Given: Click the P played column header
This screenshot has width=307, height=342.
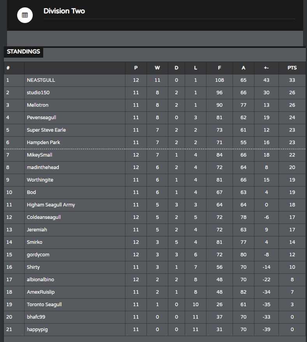Looking at the screenshot, I should click(136, 68).
